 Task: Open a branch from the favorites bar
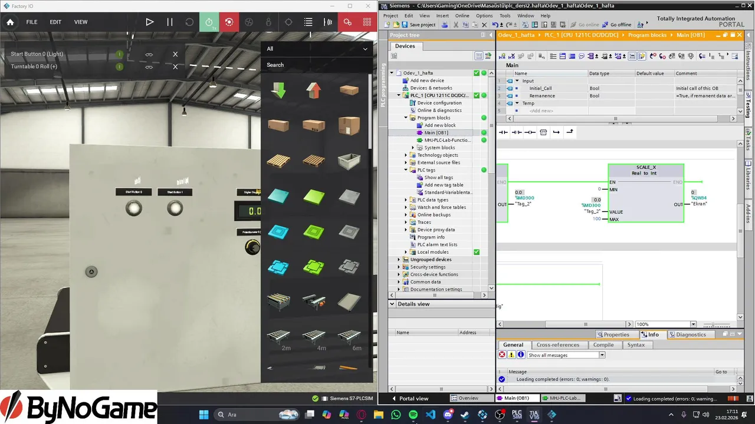[x=556, y=132]
